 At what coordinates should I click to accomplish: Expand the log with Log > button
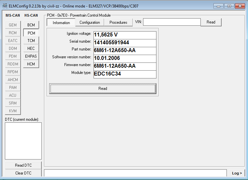pyautogui.click(x=237, y=173)
